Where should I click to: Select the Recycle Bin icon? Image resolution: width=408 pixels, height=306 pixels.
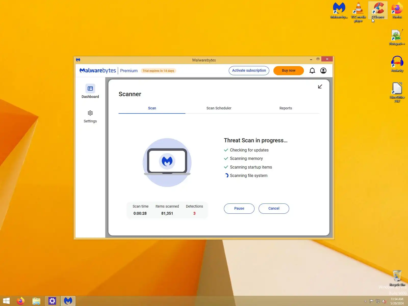click(397, 278)
